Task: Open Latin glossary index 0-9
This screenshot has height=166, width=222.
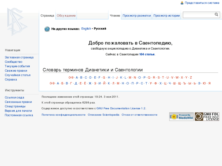Action: [x=71, y=78]
